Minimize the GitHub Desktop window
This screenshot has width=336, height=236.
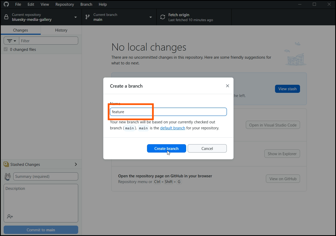pos(300,4)
